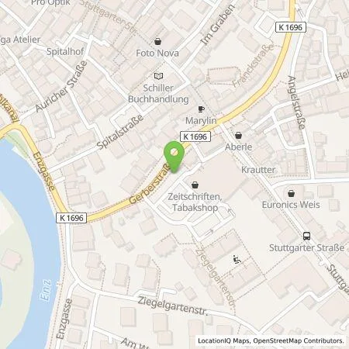Select the Zeitschriften, Tabakshop basket icon
Viewport: 349px width, 349px height.
[195, 185]
